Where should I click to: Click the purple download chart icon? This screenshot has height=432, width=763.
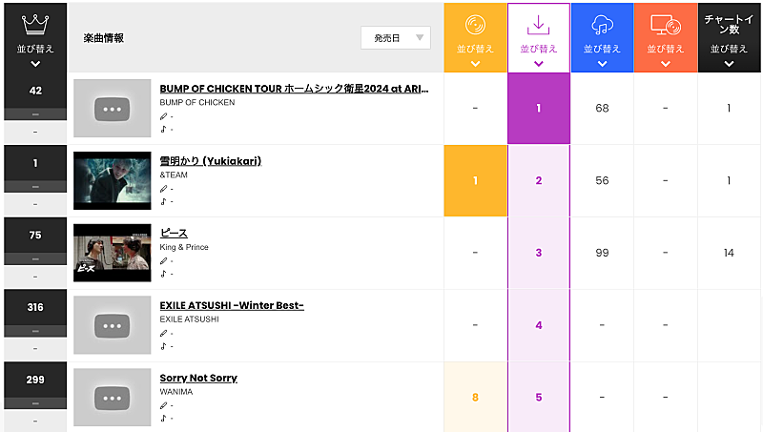pyautogui.click(x=539, y=24)
